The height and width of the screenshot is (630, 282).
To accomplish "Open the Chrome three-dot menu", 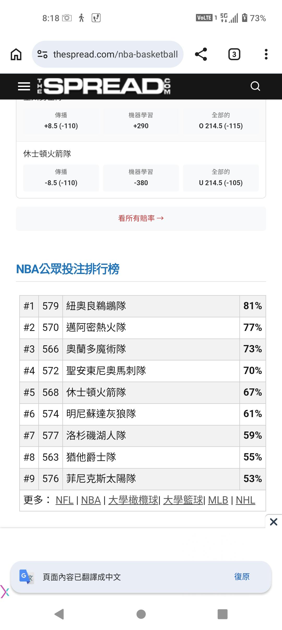I will [266, 54].
